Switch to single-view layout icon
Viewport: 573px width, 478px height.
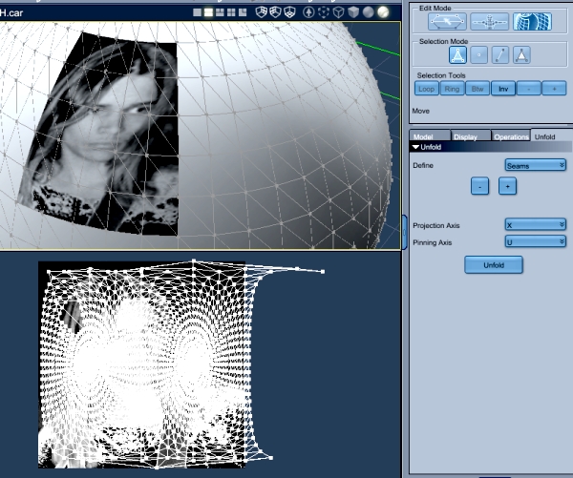(x=197, y=12)
